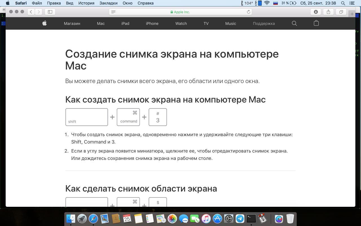Open App Store from the Dock

[x=217, y=219]
